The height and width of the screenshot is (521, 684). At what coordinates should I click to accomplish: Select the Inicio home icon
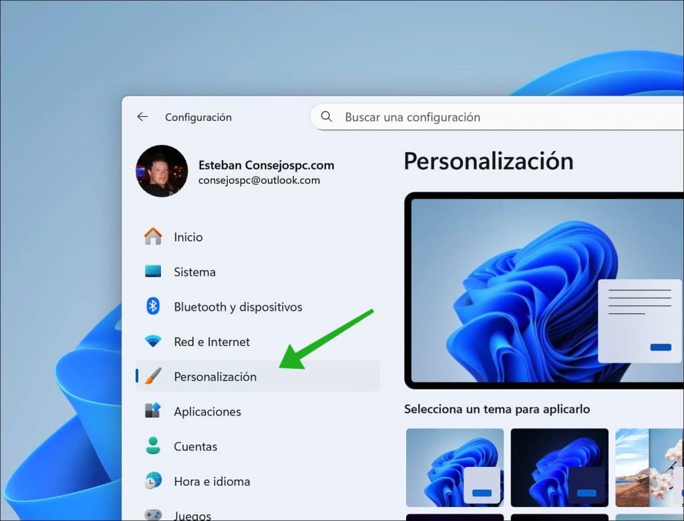pyautogui.click(x=154, y=236)
